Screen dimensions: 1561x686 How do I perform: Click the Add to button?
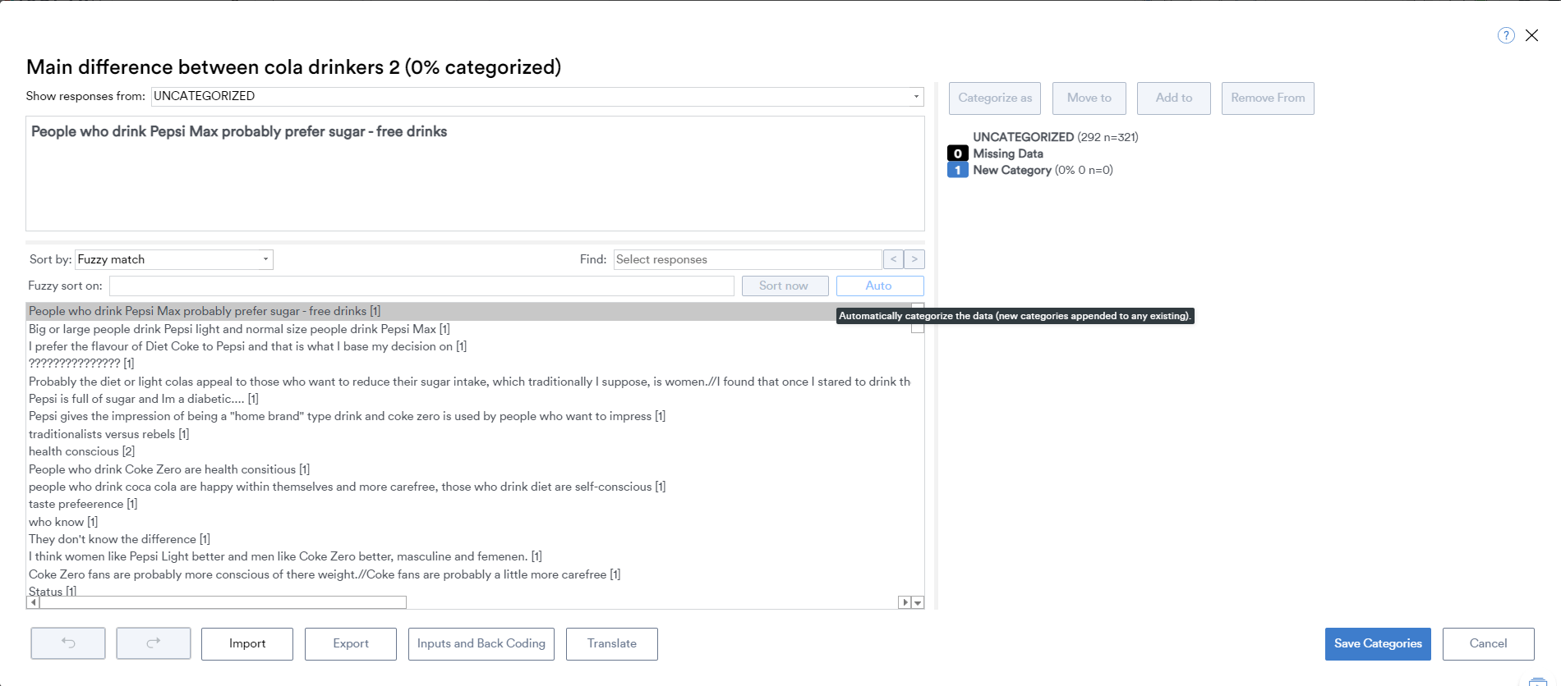tap(1174, 98)
